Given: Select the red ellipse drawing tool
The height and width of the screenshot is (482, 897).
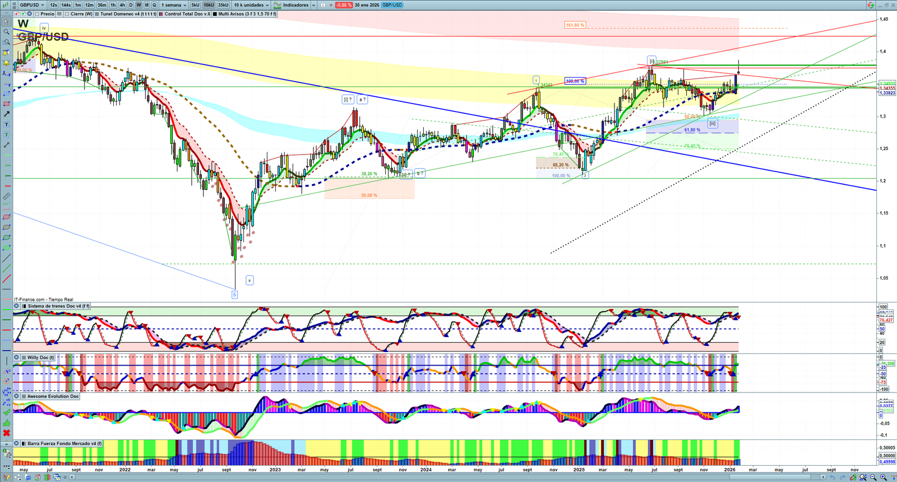Looking at the screenshot, I should (x=7, y=217).
